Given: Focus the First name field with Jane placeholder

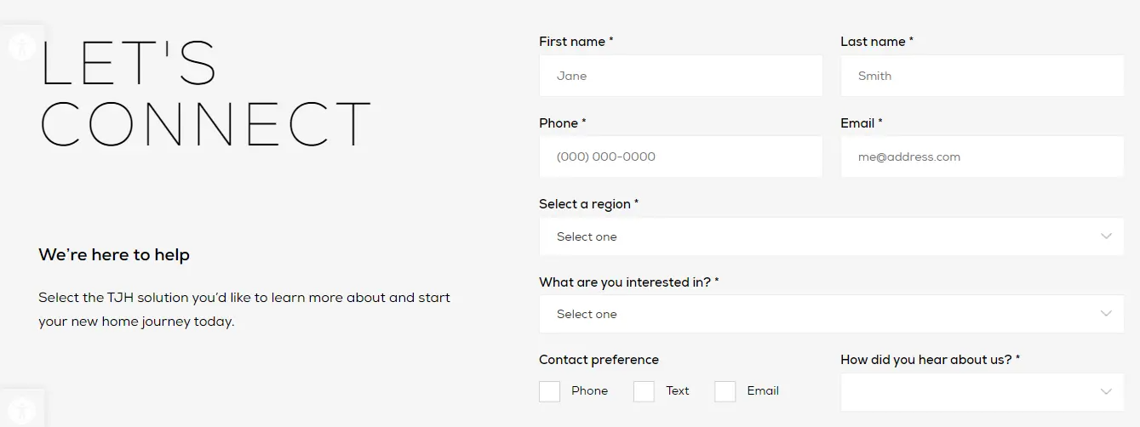Looking at the screenshot, I should pyautogui.click(x=681, y=76).
